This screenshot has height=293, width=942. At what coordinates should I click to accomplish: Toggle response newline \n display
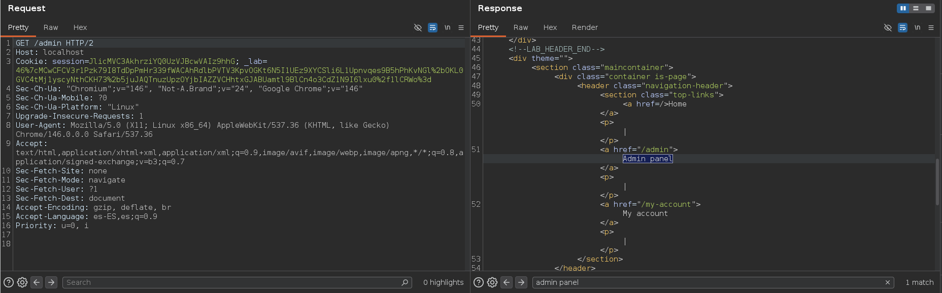tap(917, 27)
